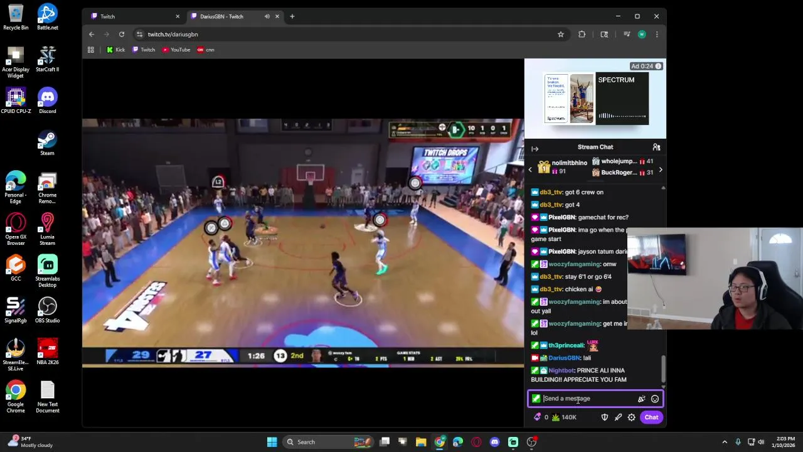Click the chat identity badge in the message box
Image resolution: width=803 pixels, height=452 pixels.
coord(536,399)
